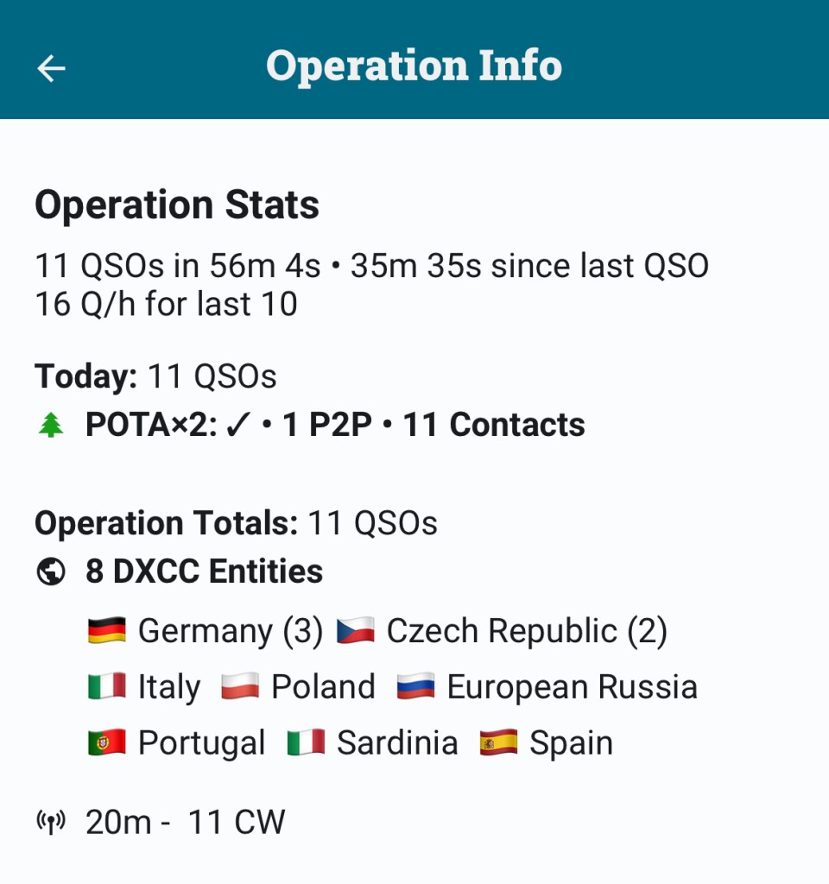Select the Operation Stats heading
This screenshot has width=829, height=884.
point(177,205)
